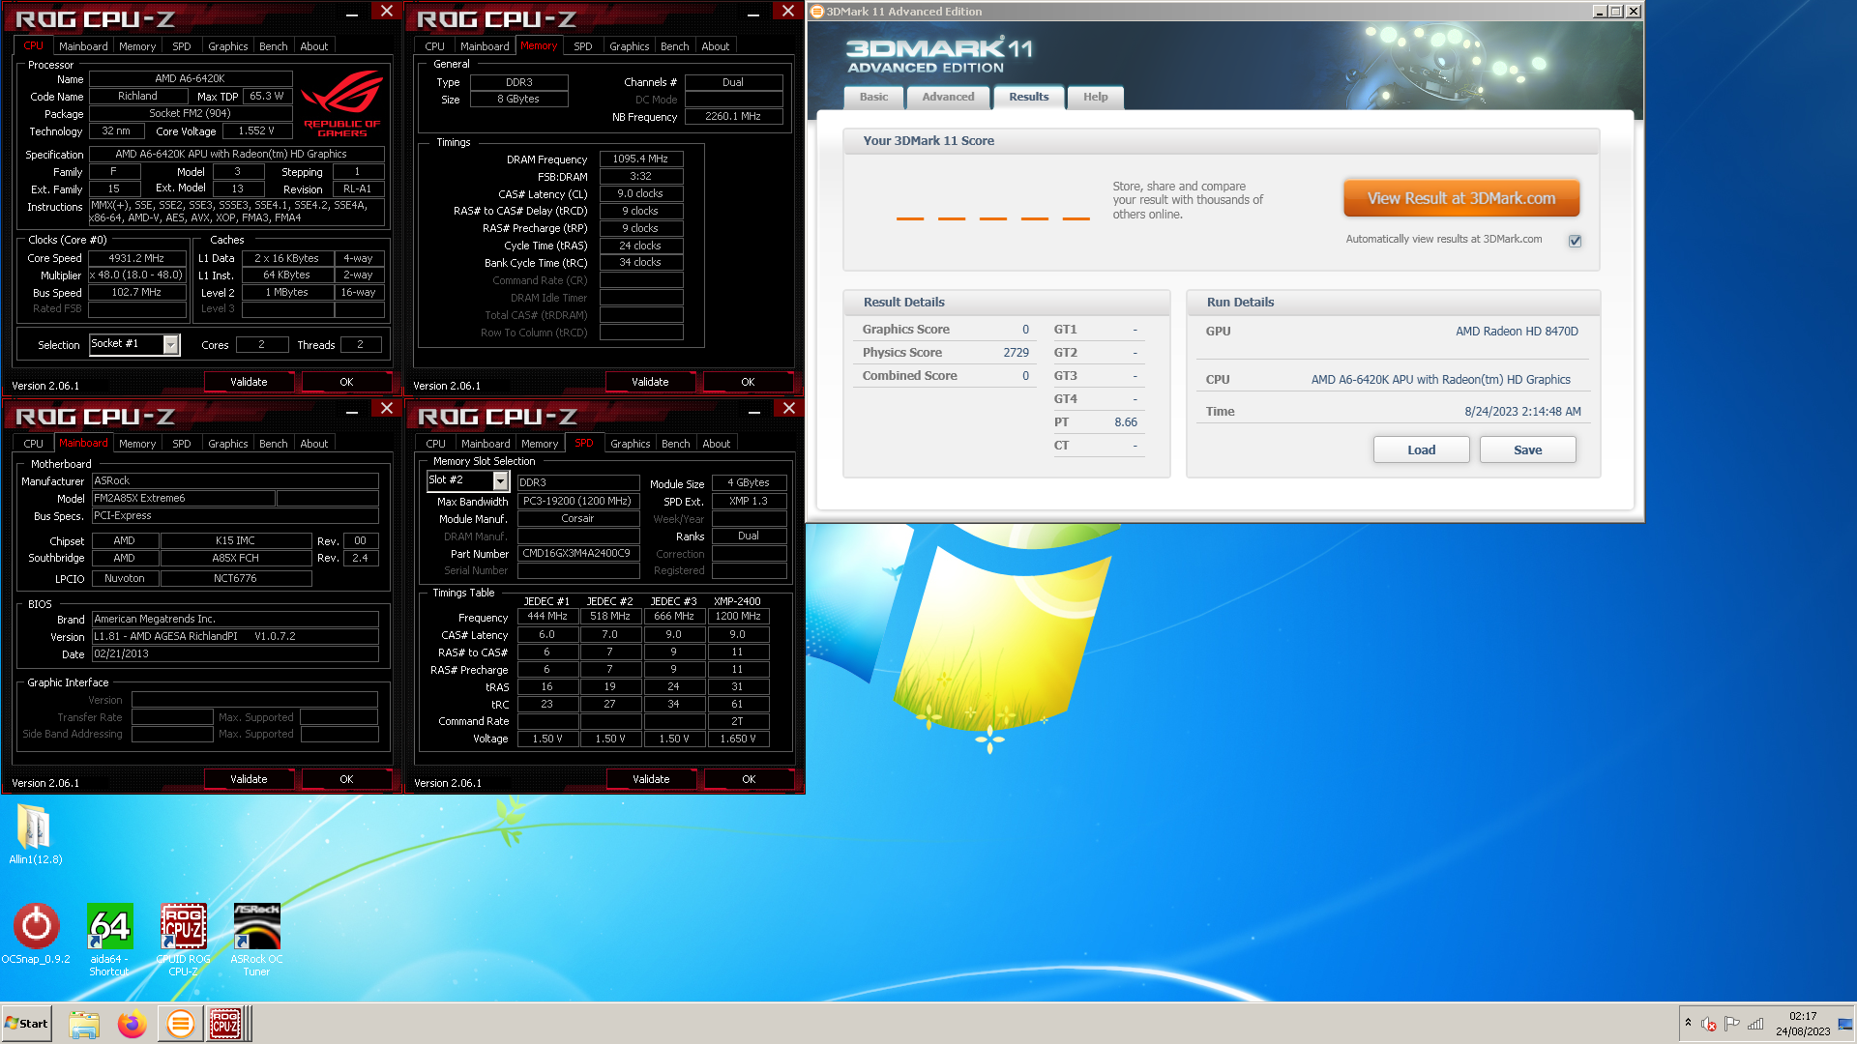Minimize the CPU-Z window showing the Mainboard tab

click(x=352, y=411)
